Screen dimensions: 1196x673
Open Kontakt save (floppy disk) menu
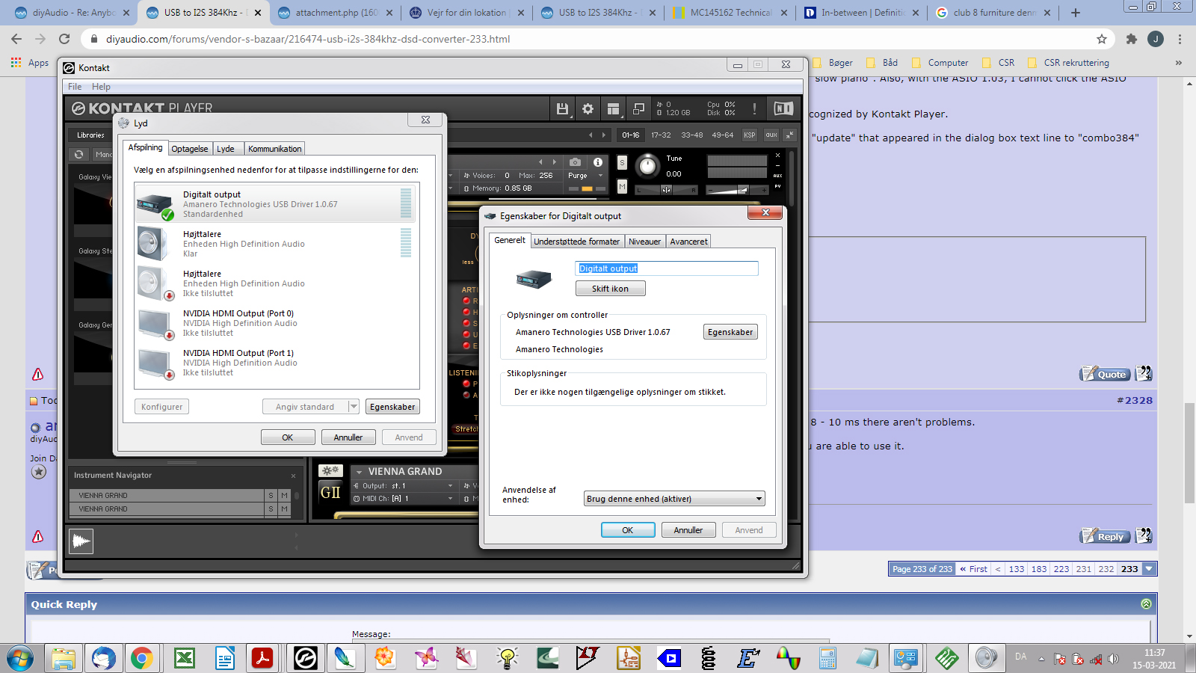click(562, 109)
